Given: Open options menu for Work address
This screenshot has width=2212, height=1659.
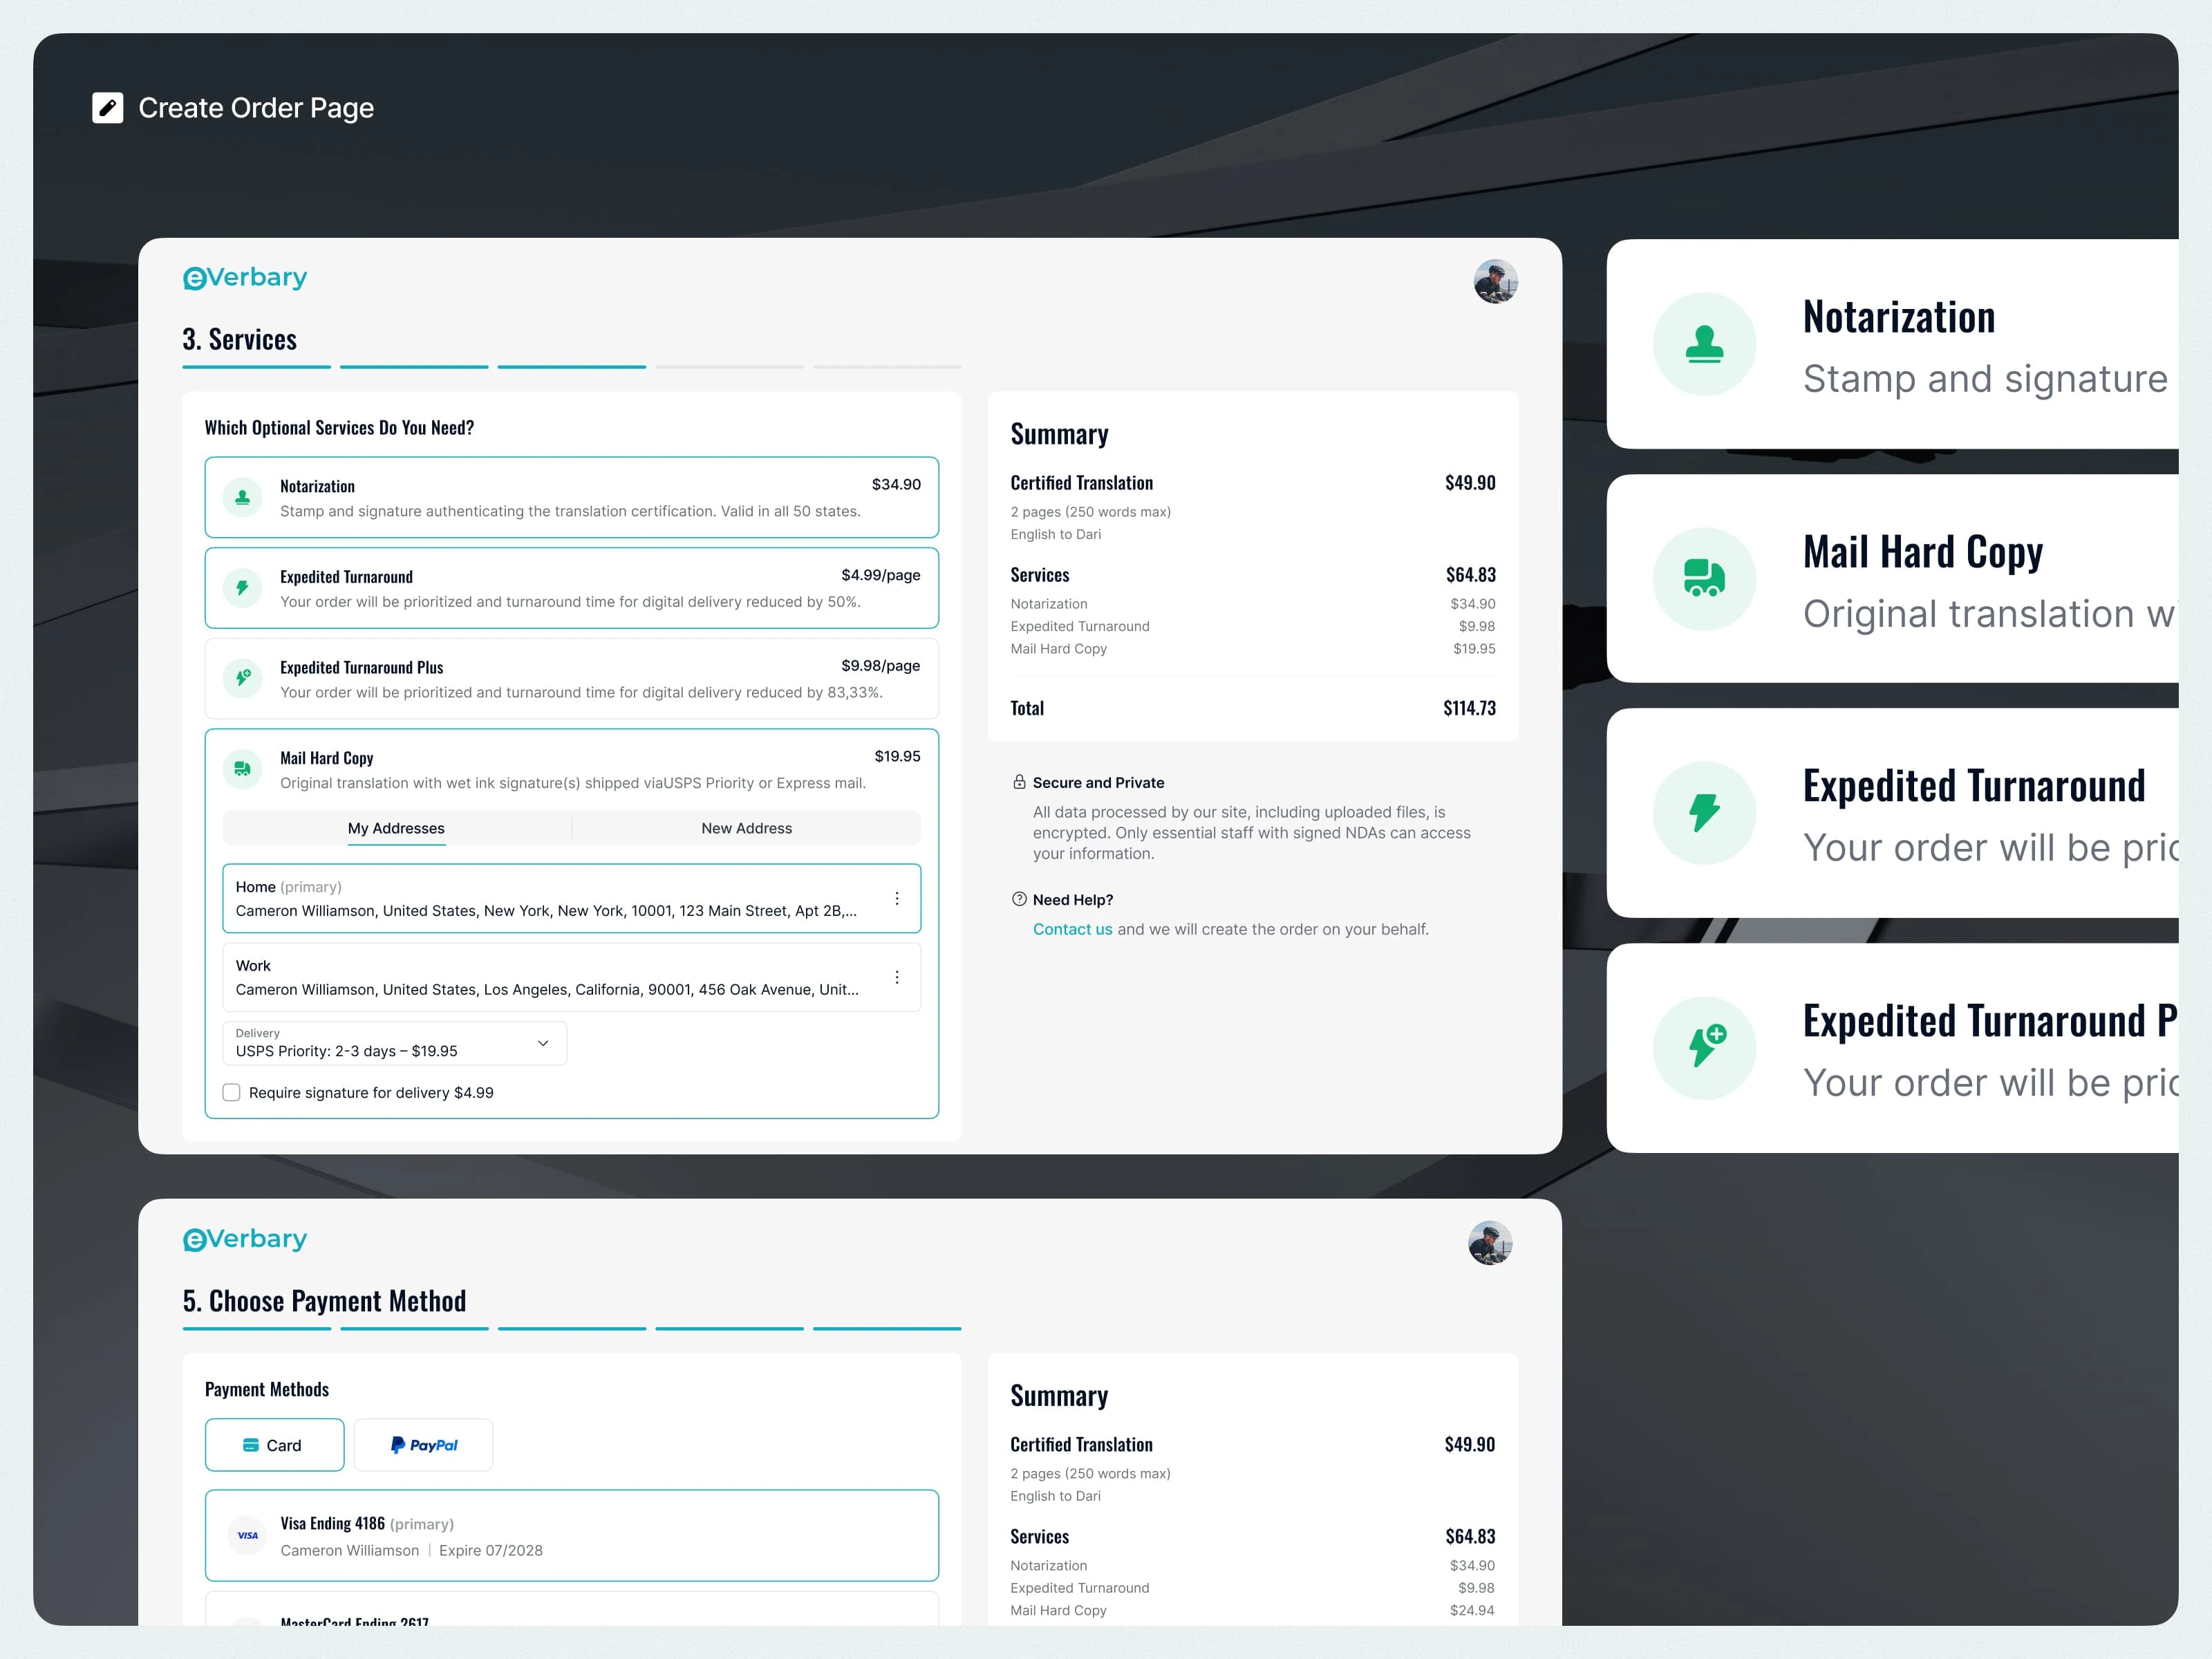Looking at the screenshot, I should [x=897, y=977].
